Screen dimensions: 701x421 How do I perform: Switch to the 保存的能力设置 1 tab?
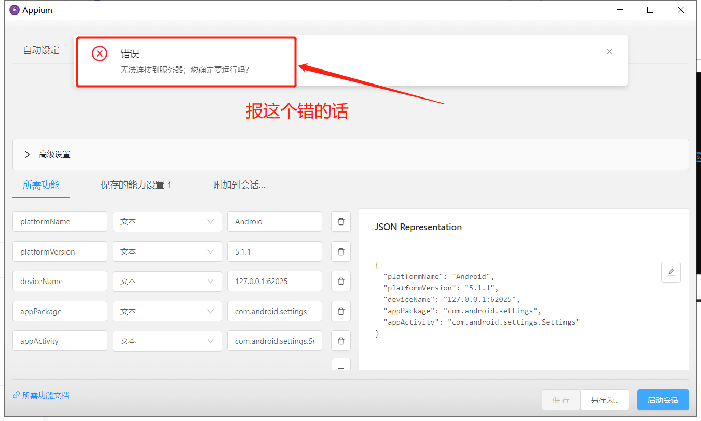pos(136,184)
